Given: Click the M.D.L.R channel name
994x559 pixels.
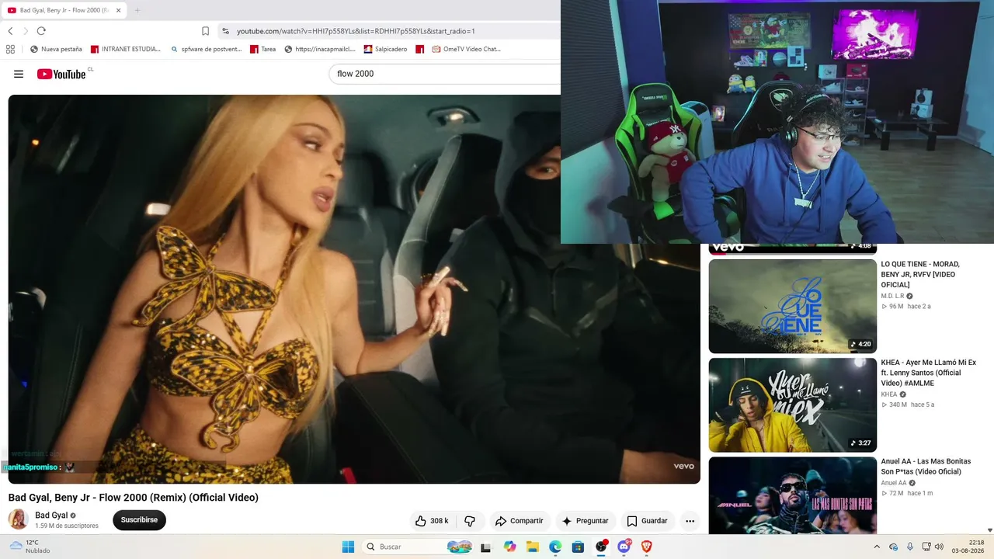Looking at the screenshot, I should coord(892,296).
